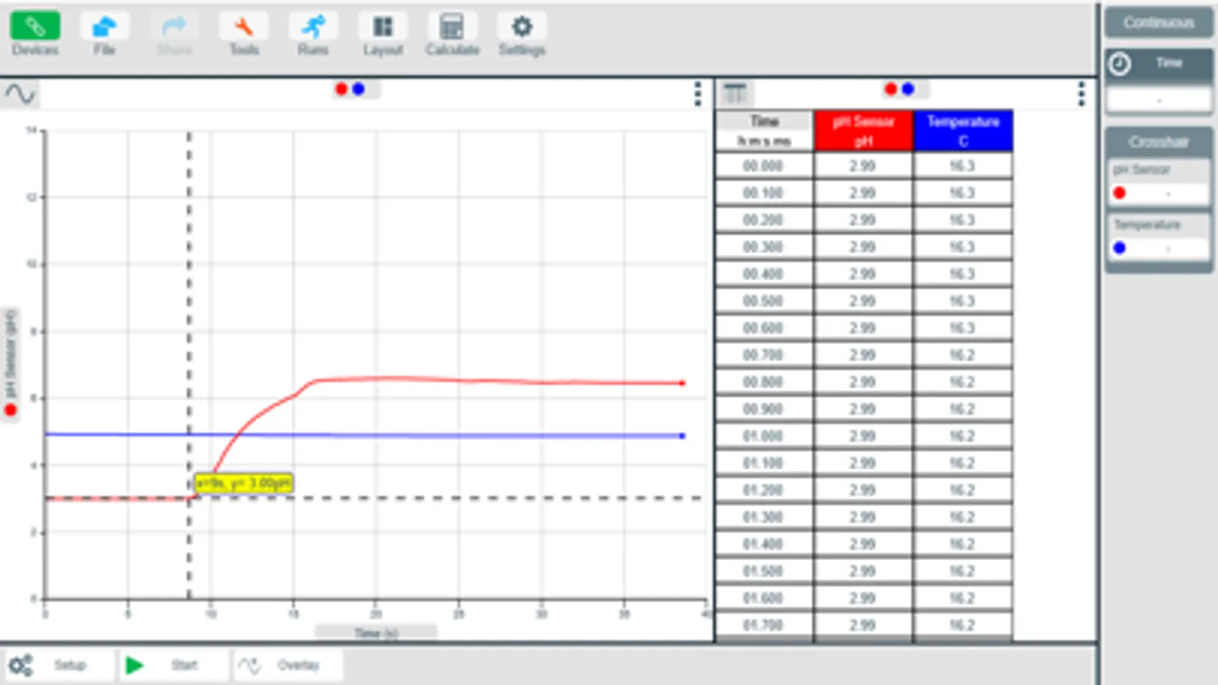Select the pH Sensor column header
This screenshot has height=685, width=1218.
point(863,131)
